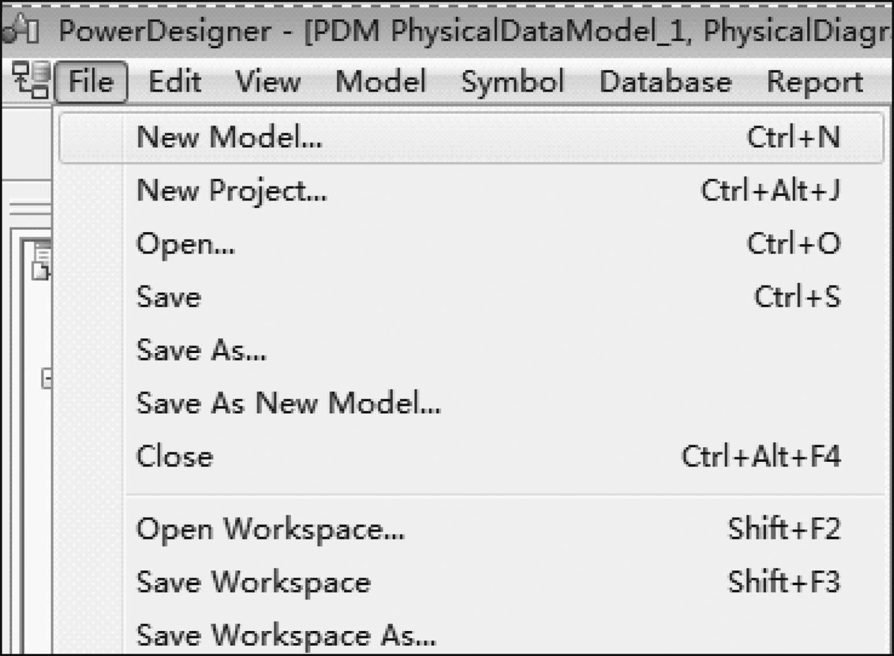Screen dimensions: 894x656
Task: Choose Save Workspace As... entry
Action: tap(286, 635)
